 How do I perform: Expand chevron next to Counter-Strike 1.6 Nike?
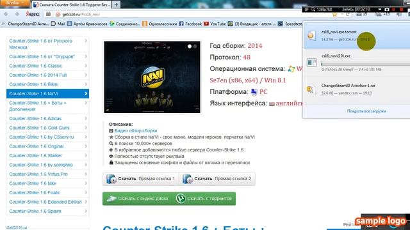coord(86,183)
